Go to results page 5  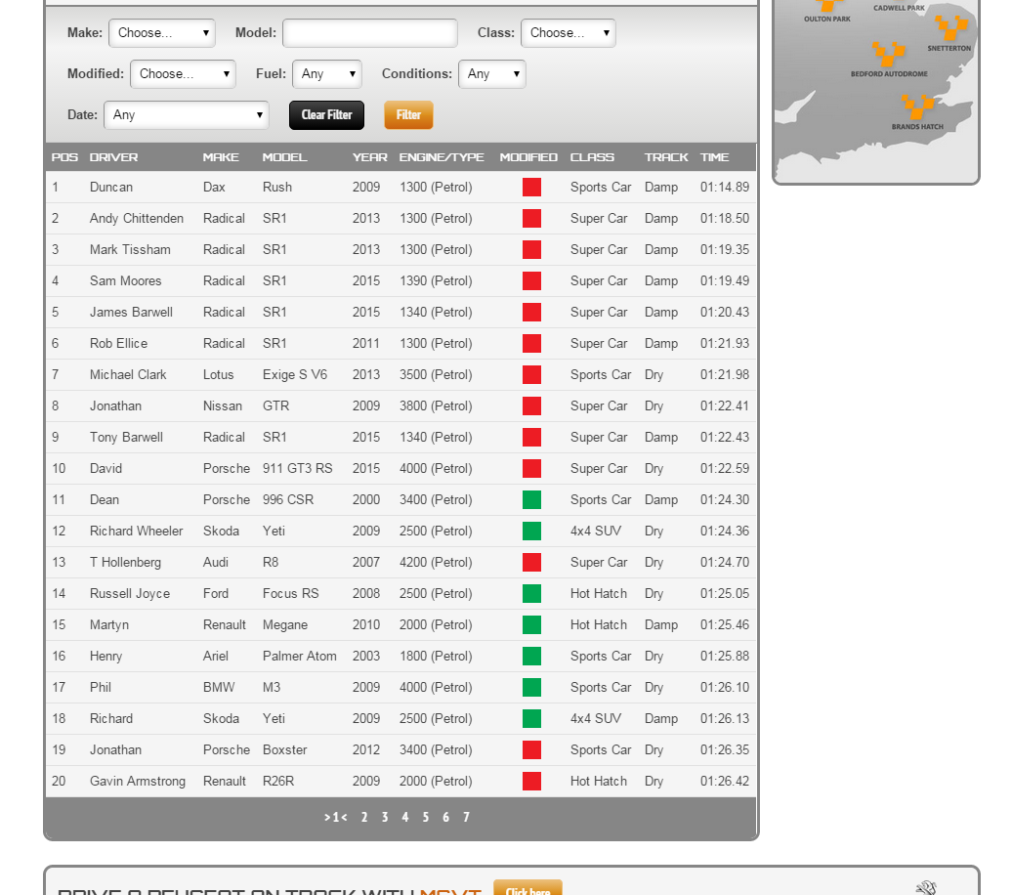425,818
